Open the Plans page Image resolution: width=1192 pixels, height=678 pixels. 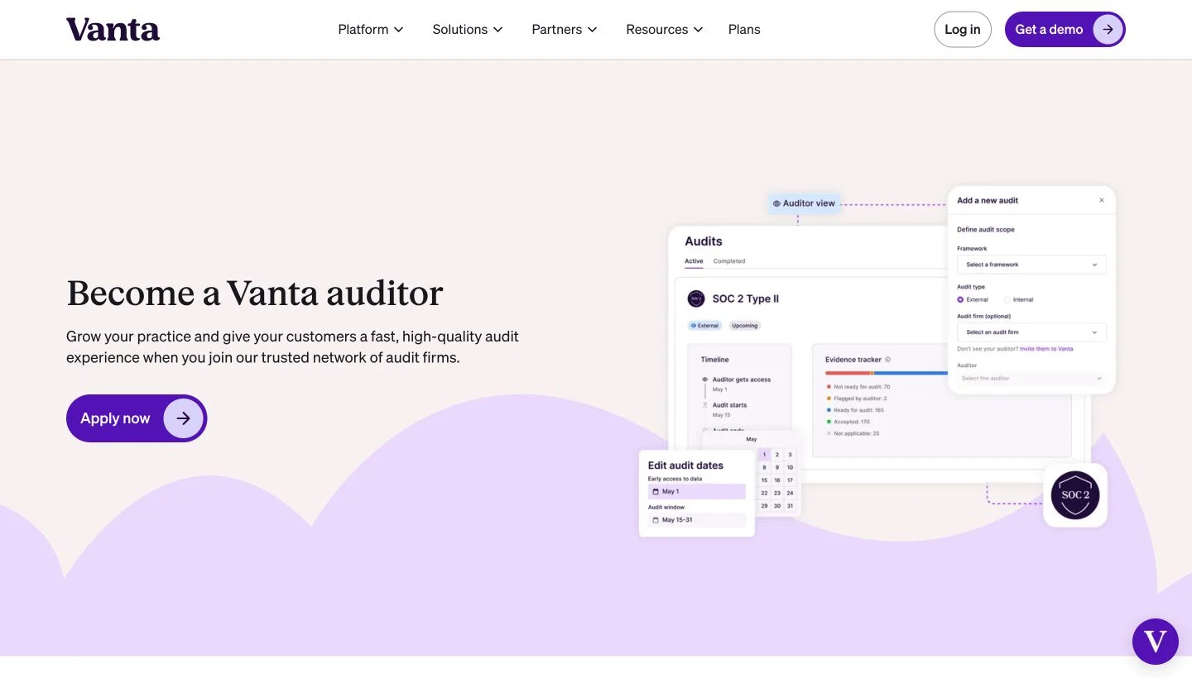click(x=744, y=29)
